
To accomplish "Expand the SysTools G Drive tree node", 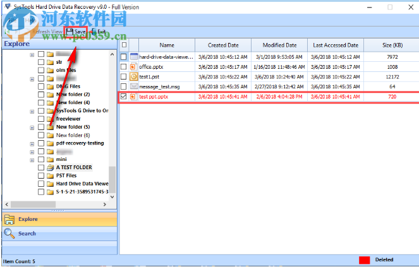I will (32, 112).
